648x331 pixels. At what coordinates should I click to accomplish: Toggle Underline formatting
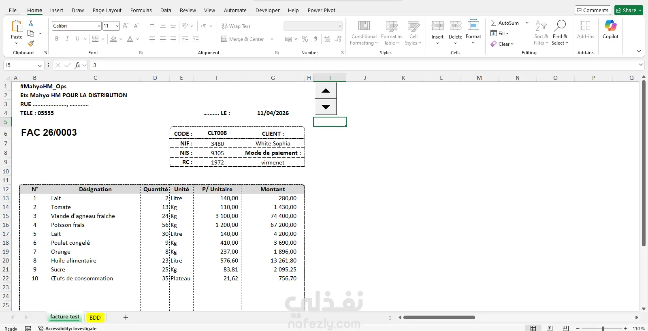77,39
